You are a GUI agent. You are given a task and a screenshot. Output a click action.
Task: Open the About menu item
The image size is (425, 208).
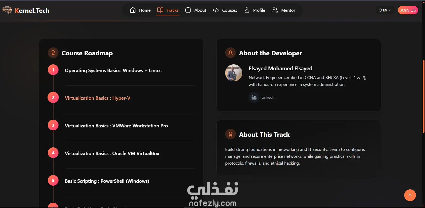[196, 10]
